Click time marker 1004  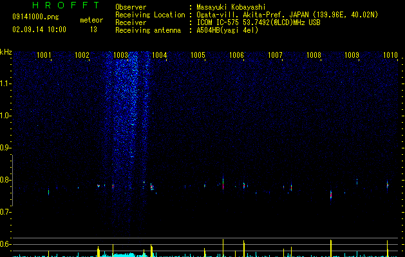(160, 55)
